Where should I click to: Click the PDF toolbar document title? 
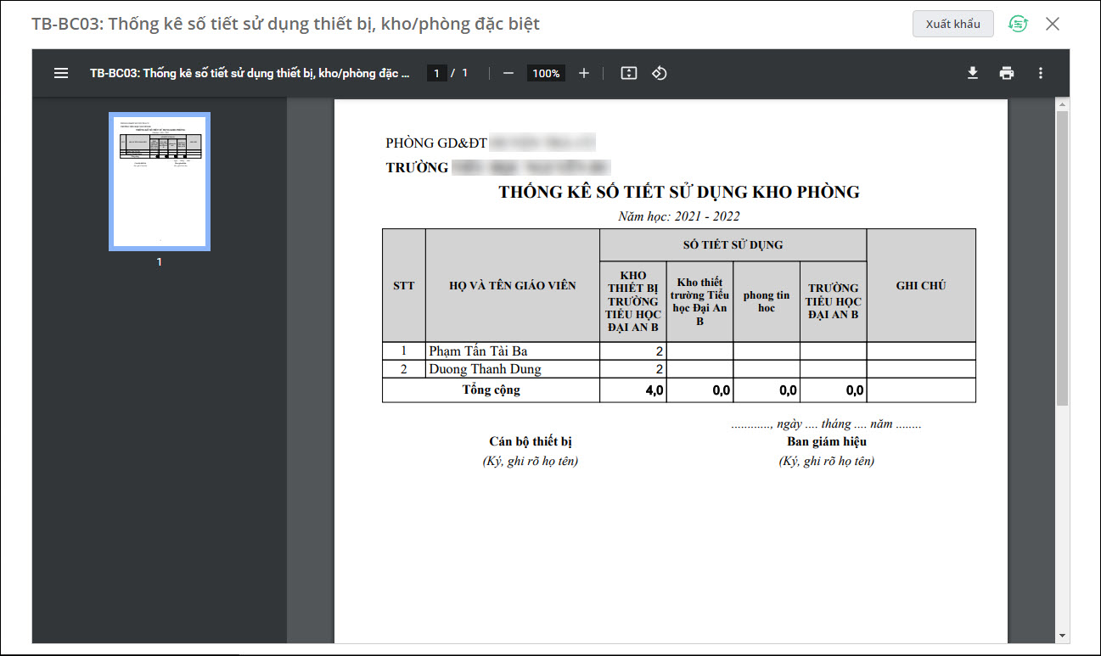250,73
